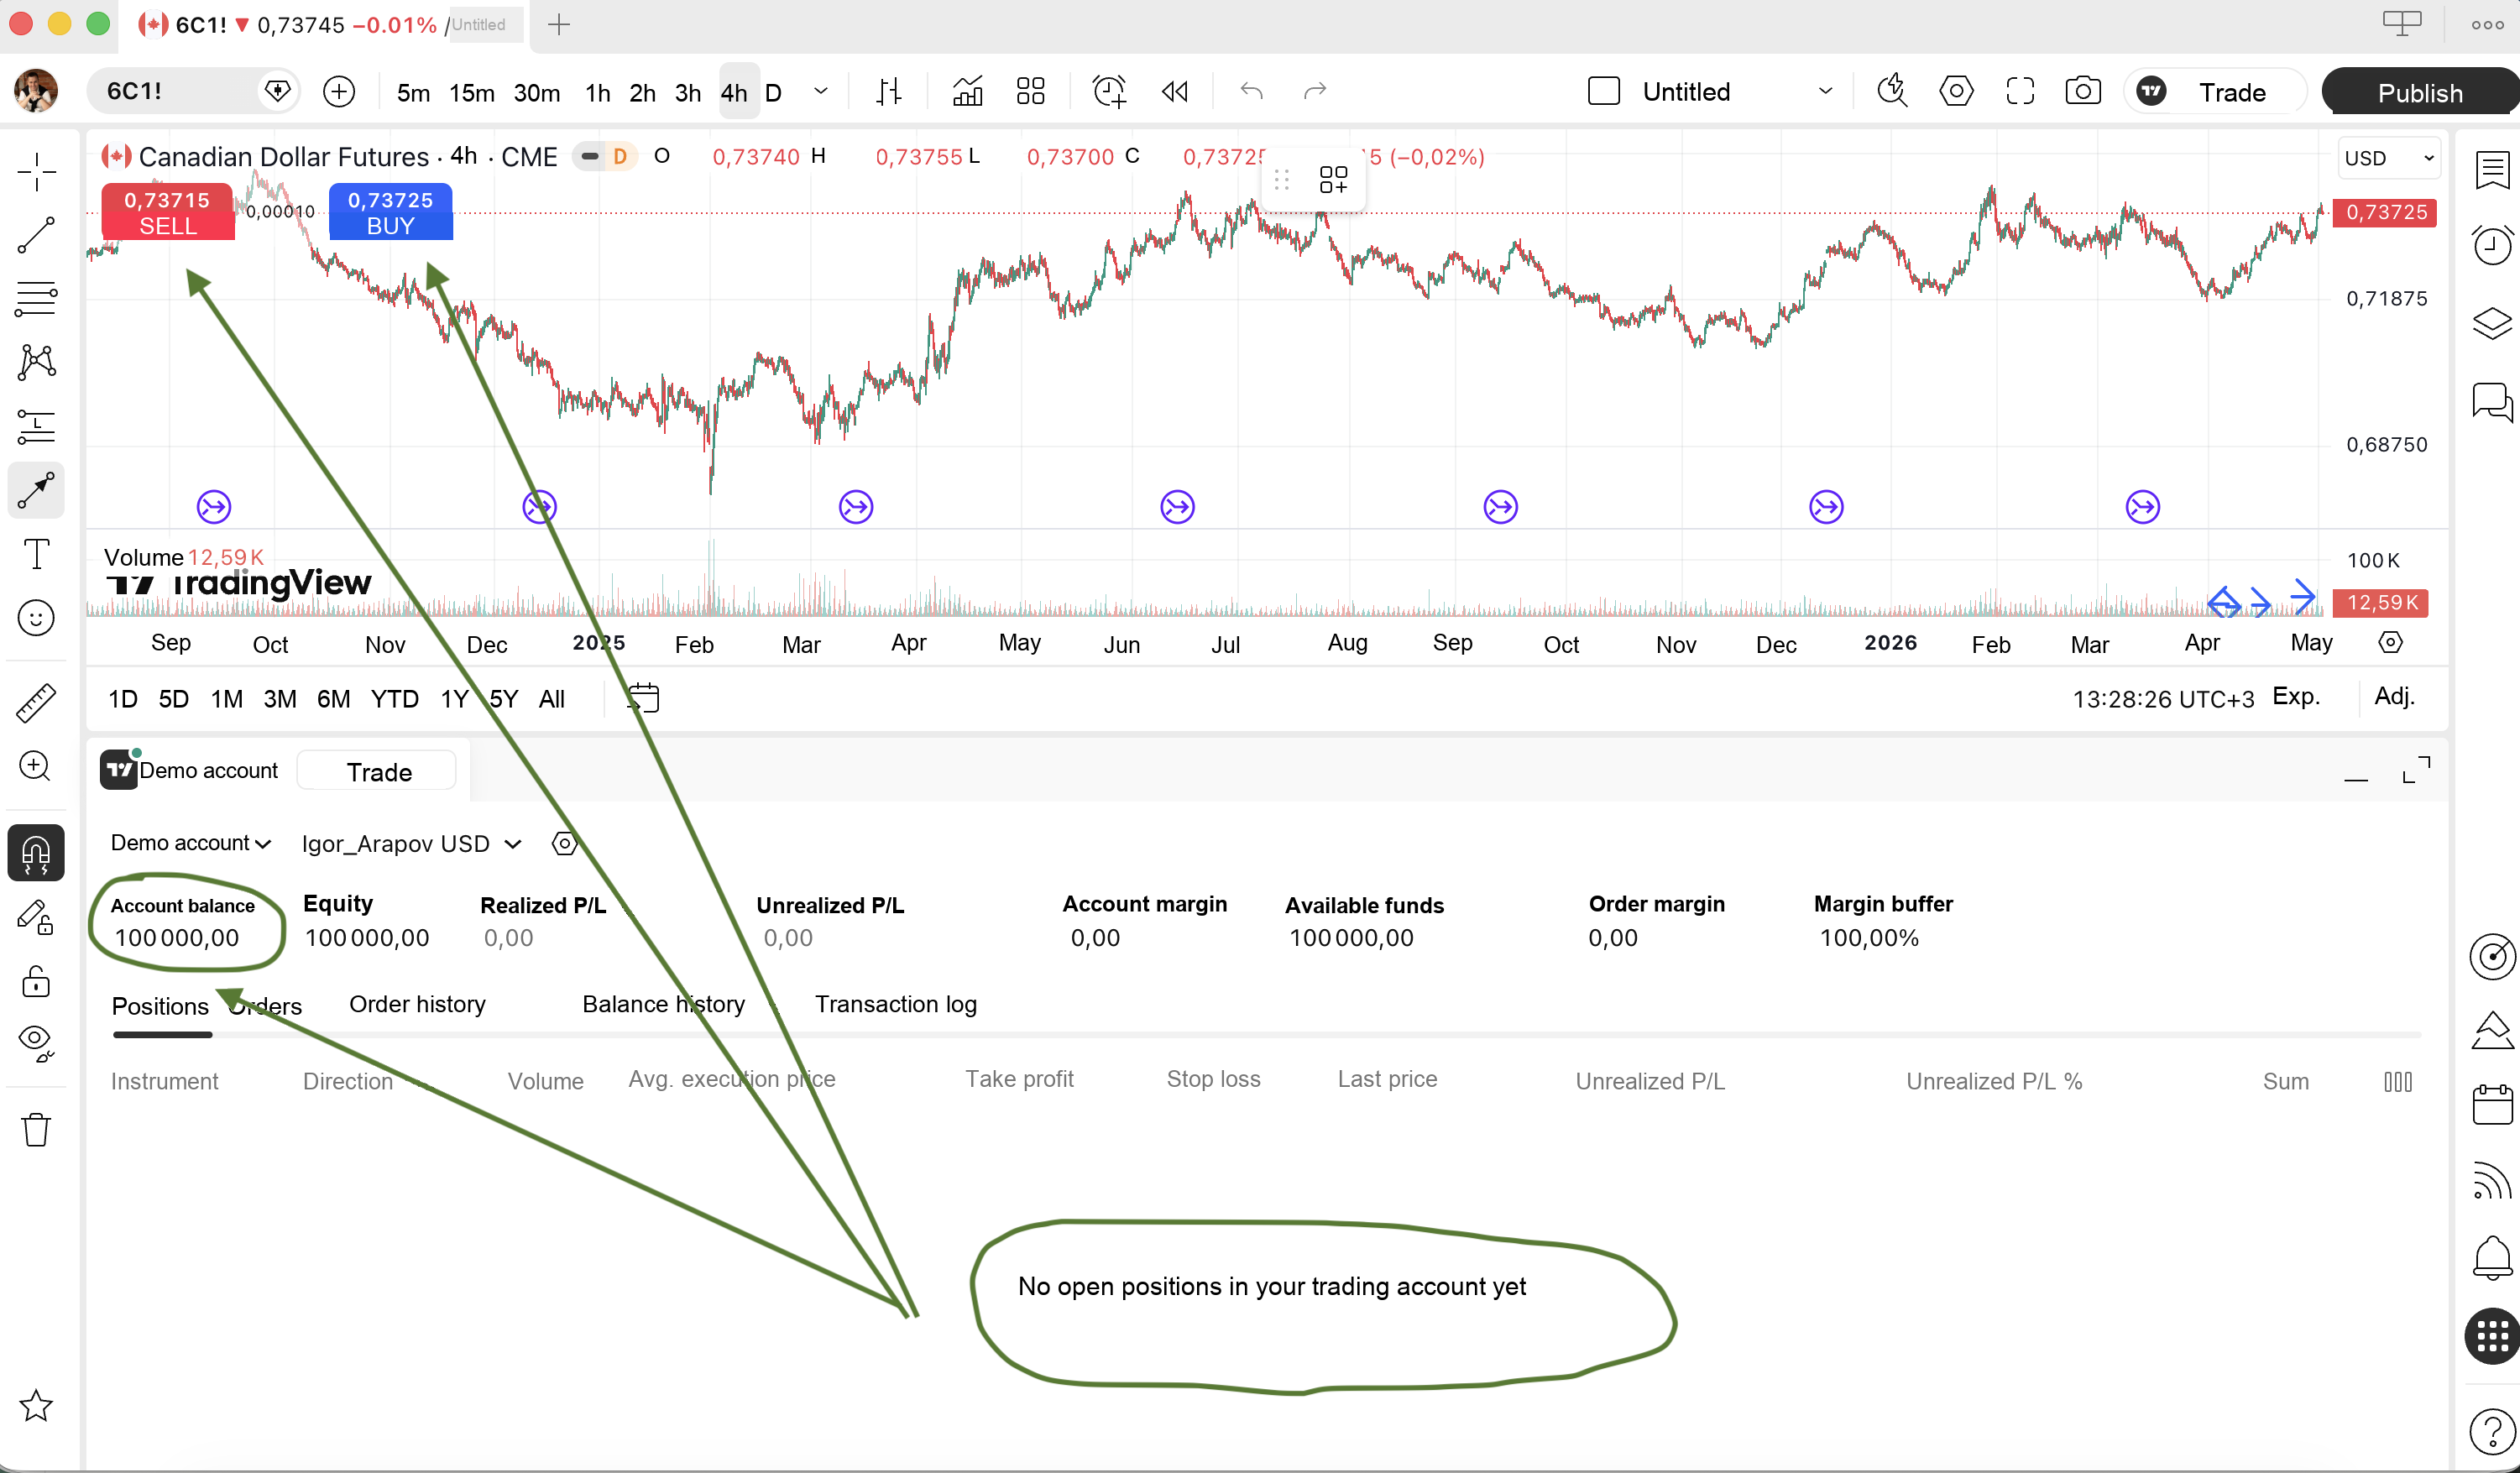Open the Untitled layout dropdown
The height and width of the screenshot is (1473, 2520).
pyautogui.click(x=1826, y=92)
